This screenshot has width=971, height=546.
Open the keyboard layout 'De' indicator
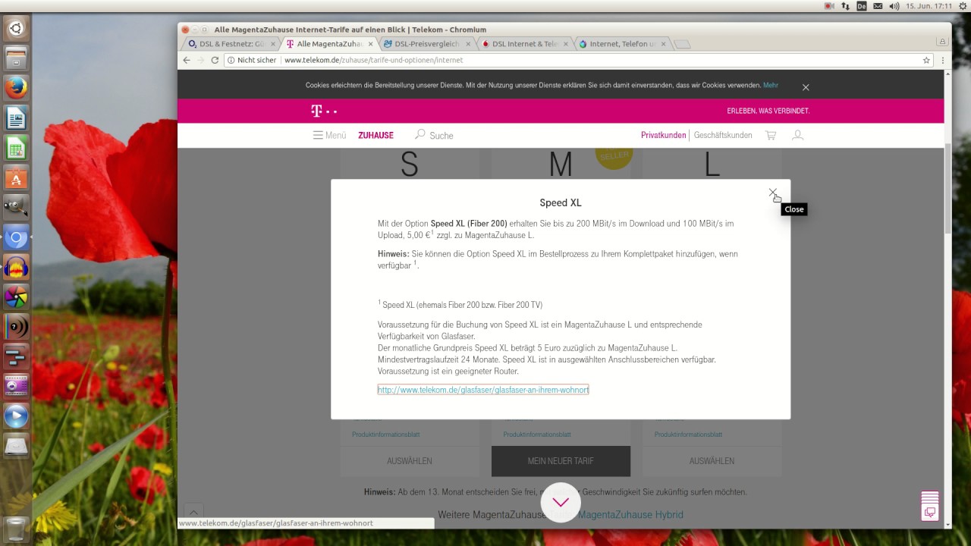pyautogui.click(x=862, y=6)
